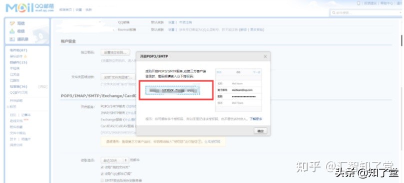Click POP3/SMTP服务 row text
The width and height of the screenshot is (404, 183).
[112, 106]
